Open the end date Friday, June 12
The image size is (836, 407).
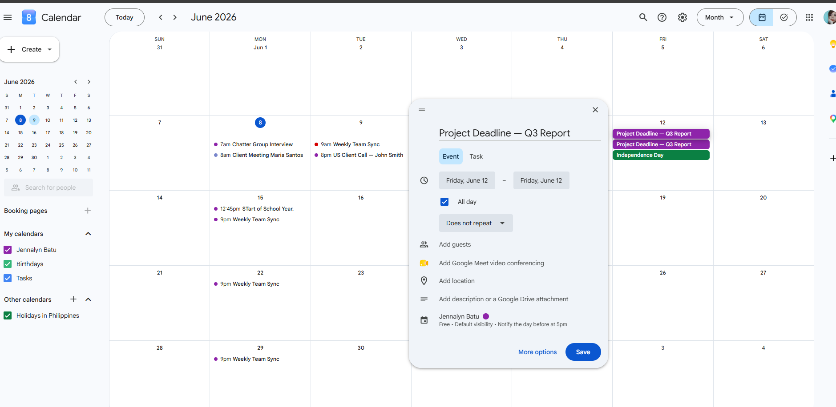coord(541,180)
